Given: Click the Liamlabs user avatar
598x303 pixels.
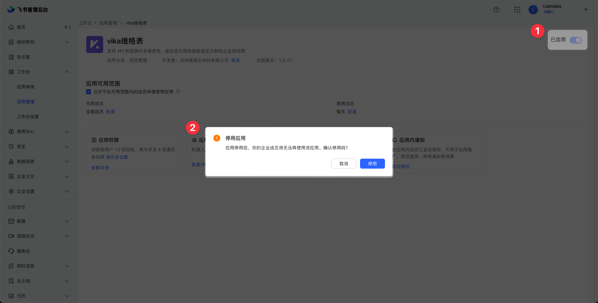Looking at the screenshot, I should click(533, 10).
